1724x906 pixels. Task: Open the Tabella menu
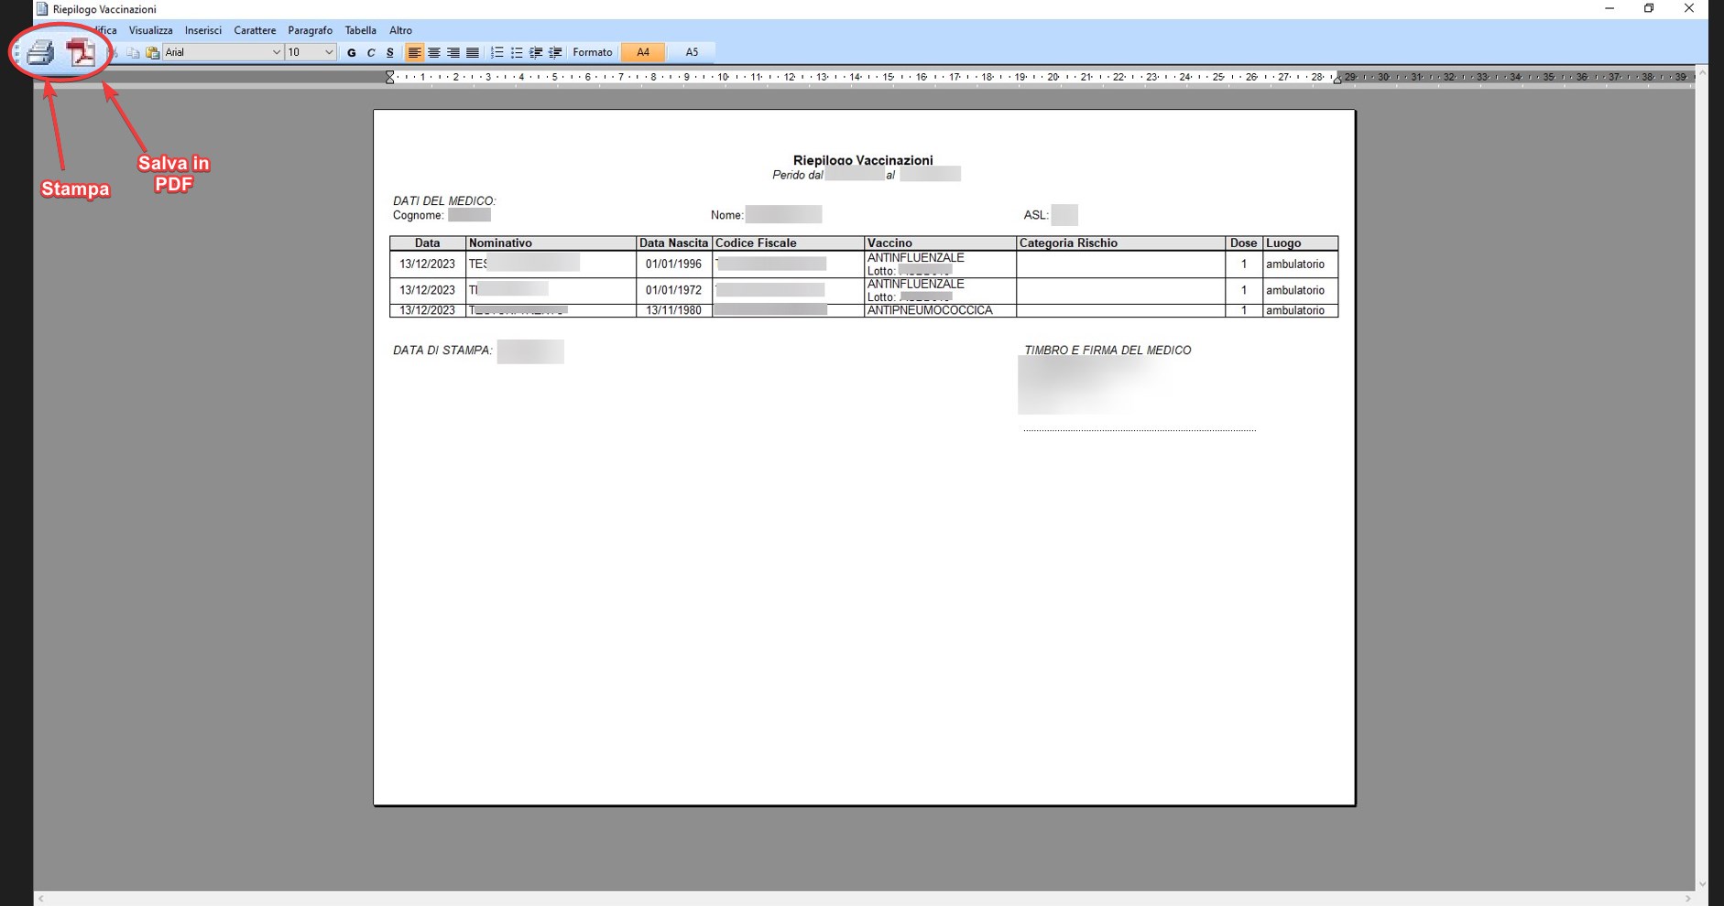[x=361, y=30]
